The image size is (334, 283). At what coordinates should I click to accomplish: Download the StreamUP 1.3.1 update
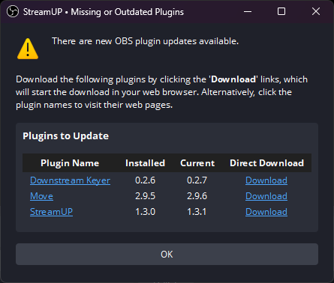pos(266,212)
